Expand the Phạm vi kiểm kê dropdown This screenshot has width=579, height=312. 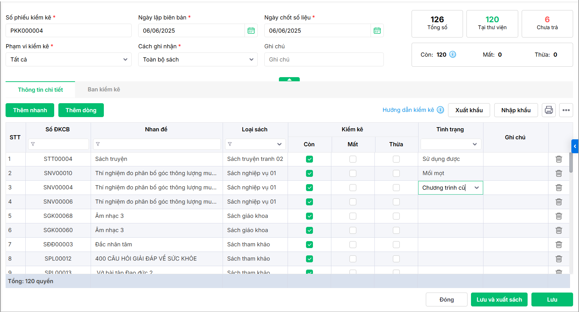pyautogui.click(x=68, y=59)
